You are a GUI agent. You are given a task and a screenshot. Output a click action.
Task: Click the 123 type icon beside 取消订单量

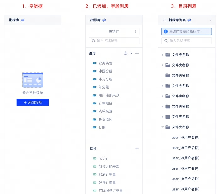pos(95,174)
